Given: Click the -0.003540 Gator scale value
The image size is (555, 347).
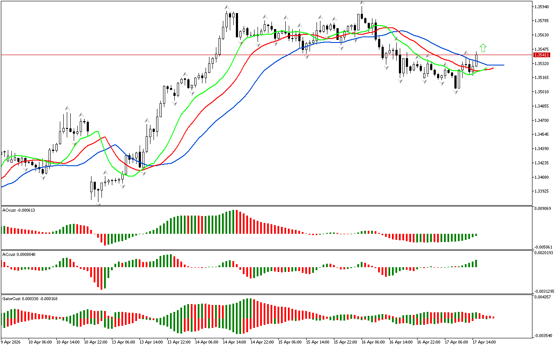Looking at the screenshot, I should coord(543,335).
